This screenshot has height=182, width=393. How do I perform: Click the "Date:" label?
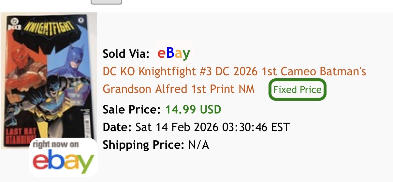(117, 127)
